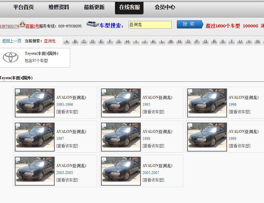
Task: Open the 最新更新 menu item
Action: 94,7
